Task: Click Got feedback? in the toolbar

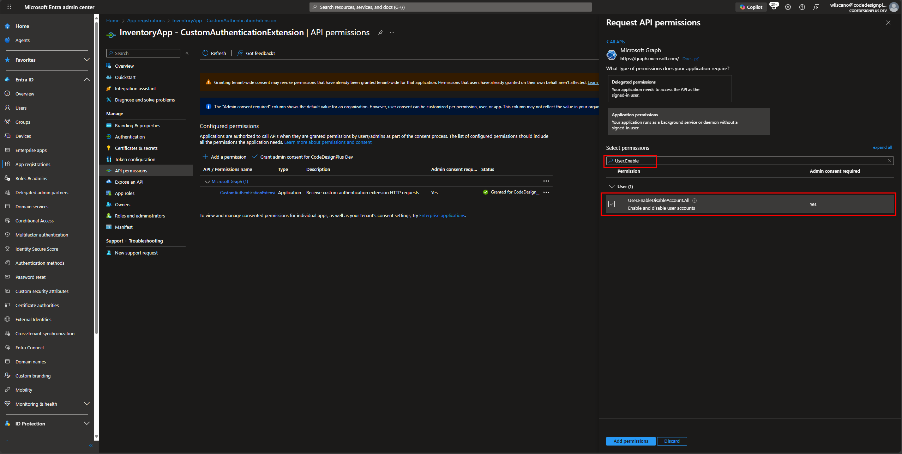Action: pyautogui.click(x=256, y=53)
